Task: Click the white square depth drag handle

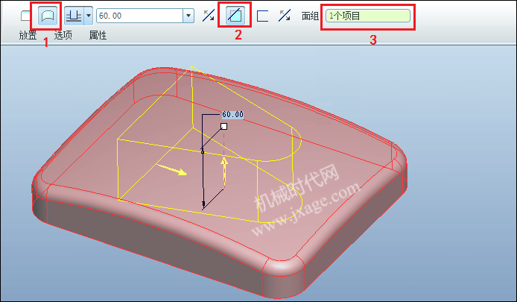Action: pos(224,127)
